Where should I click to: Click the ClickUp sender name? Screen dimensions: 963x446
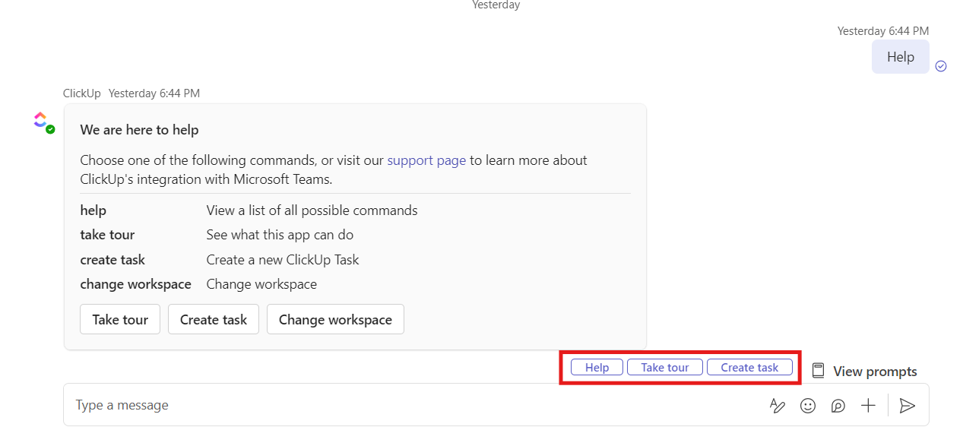(82, 93)
